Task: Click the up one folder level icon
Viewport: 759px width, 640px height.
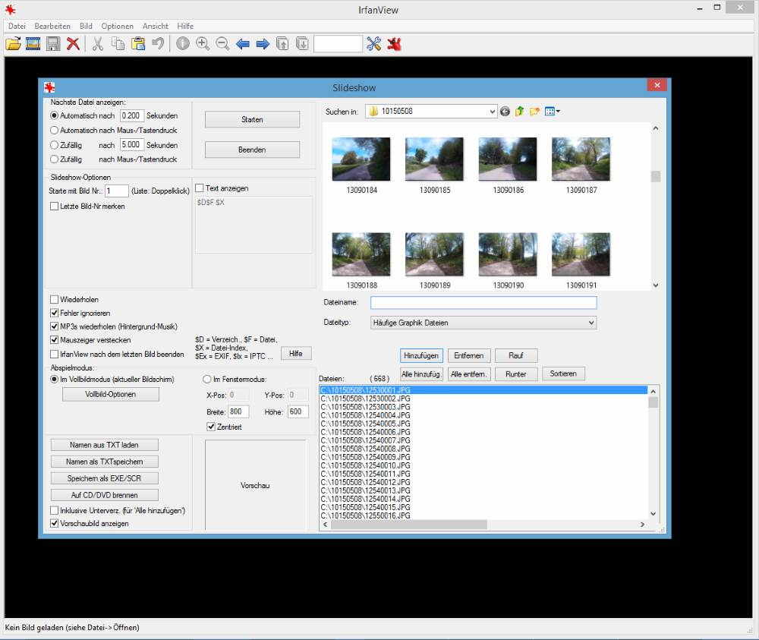Action: pos(520,112)
